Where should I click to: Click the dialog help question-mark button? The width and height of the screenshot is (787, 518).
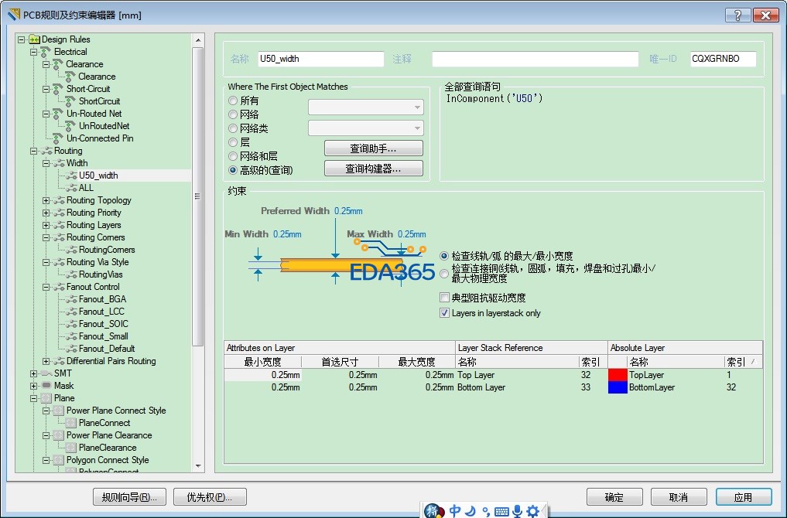point(737,15)
